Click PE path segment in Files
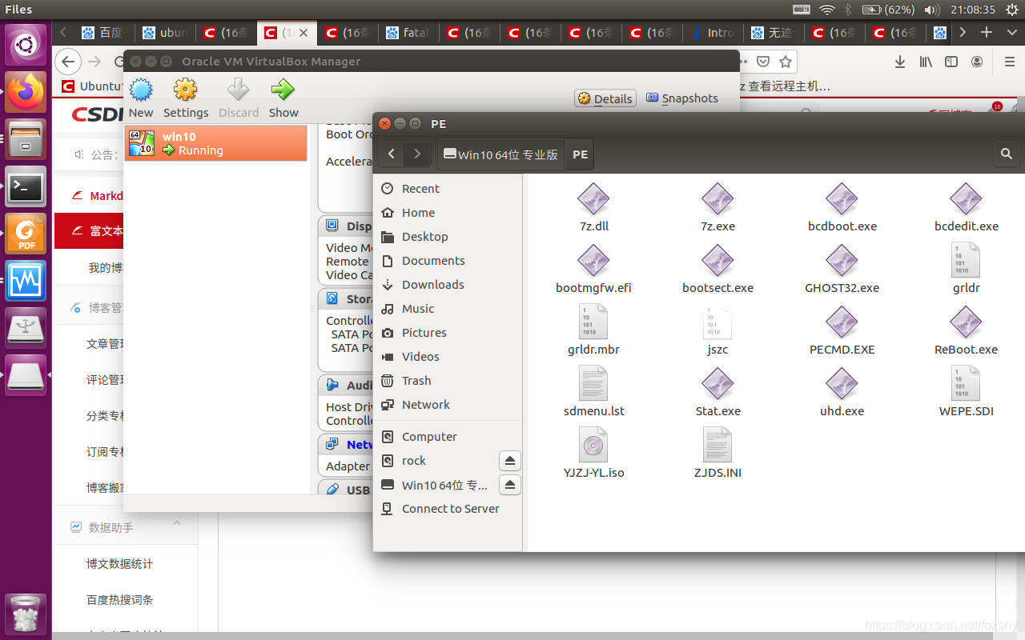Image resolution: width=1025 pixels, height=640 pixels. pos(581,154)
